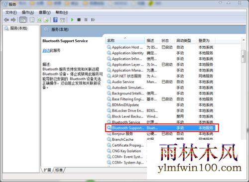Select the Application Layer service
The width and height of the screenshot is (249, 182).
[160, 65]
